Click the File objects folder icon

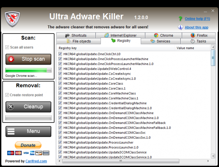click(x=68, y=41)
